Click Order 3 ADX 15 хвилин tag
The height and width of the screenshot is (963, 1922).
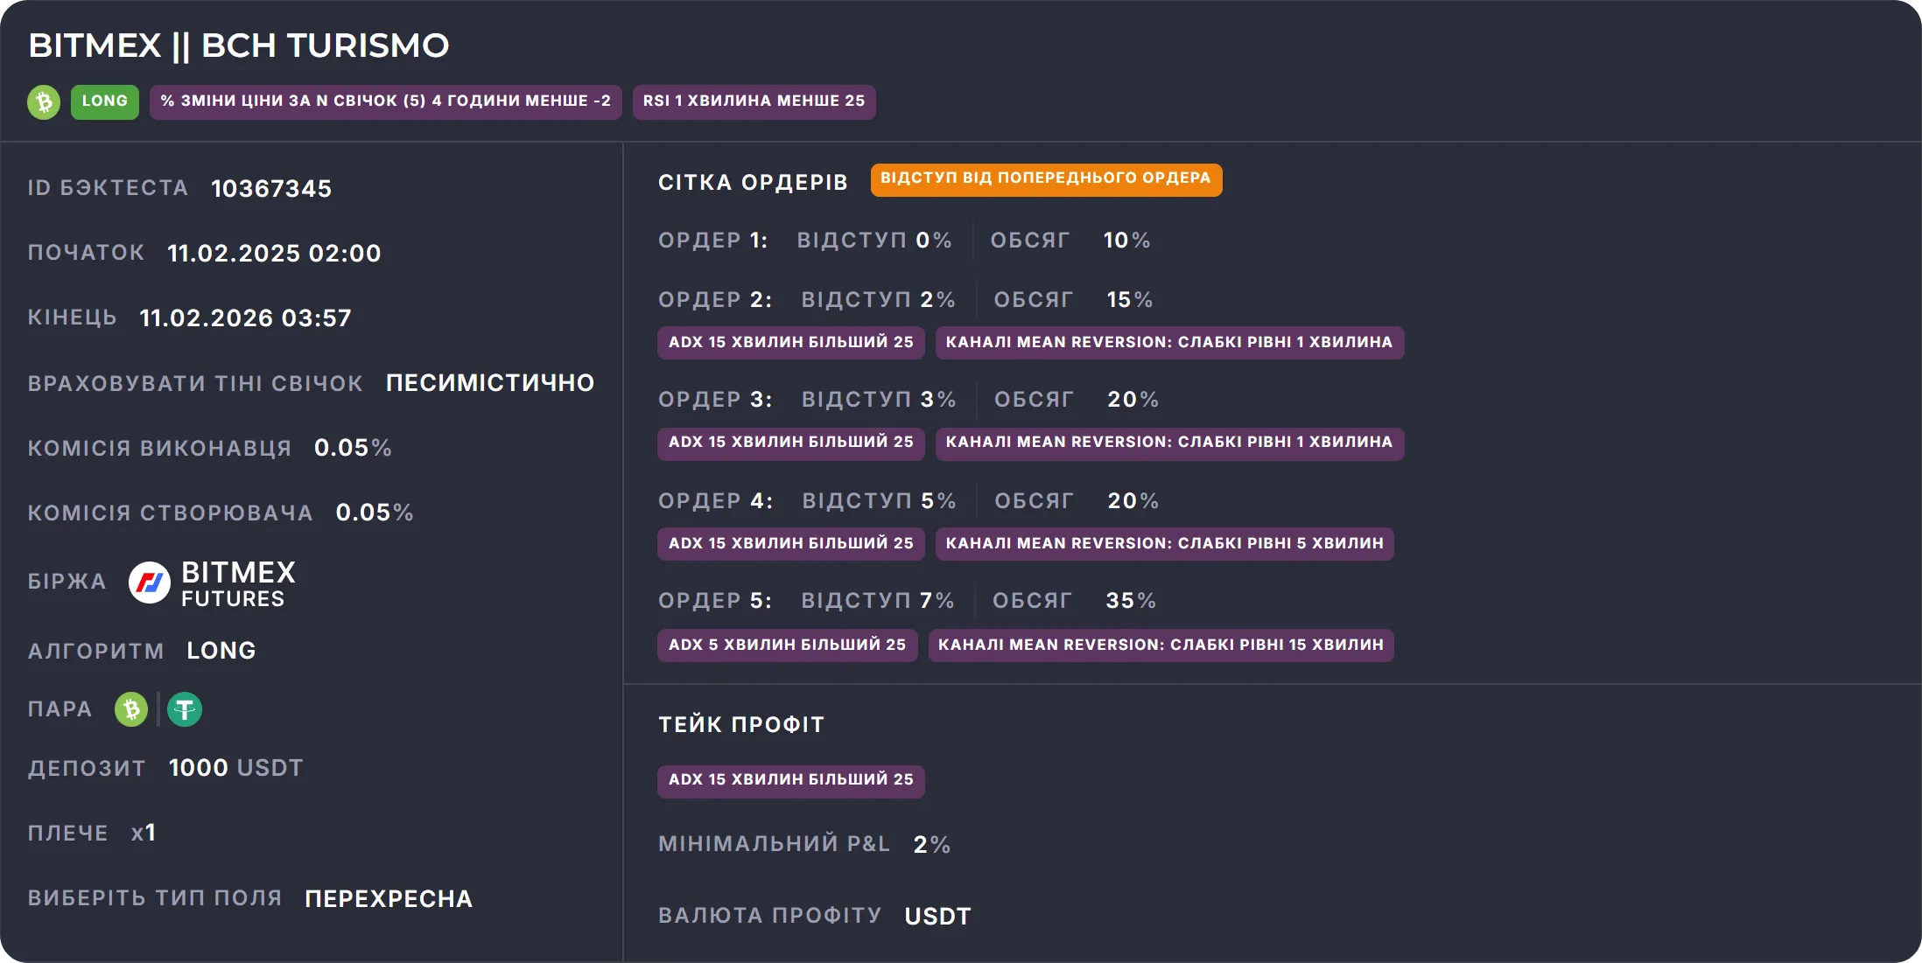tap(790, 443)
